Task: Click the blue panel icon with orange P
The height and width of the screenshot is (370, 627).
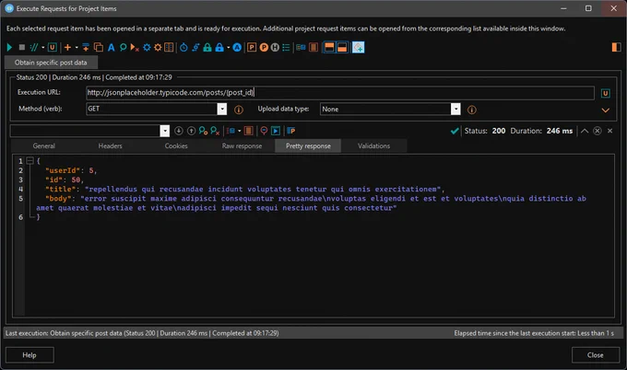Action: [x=291, y=131]
